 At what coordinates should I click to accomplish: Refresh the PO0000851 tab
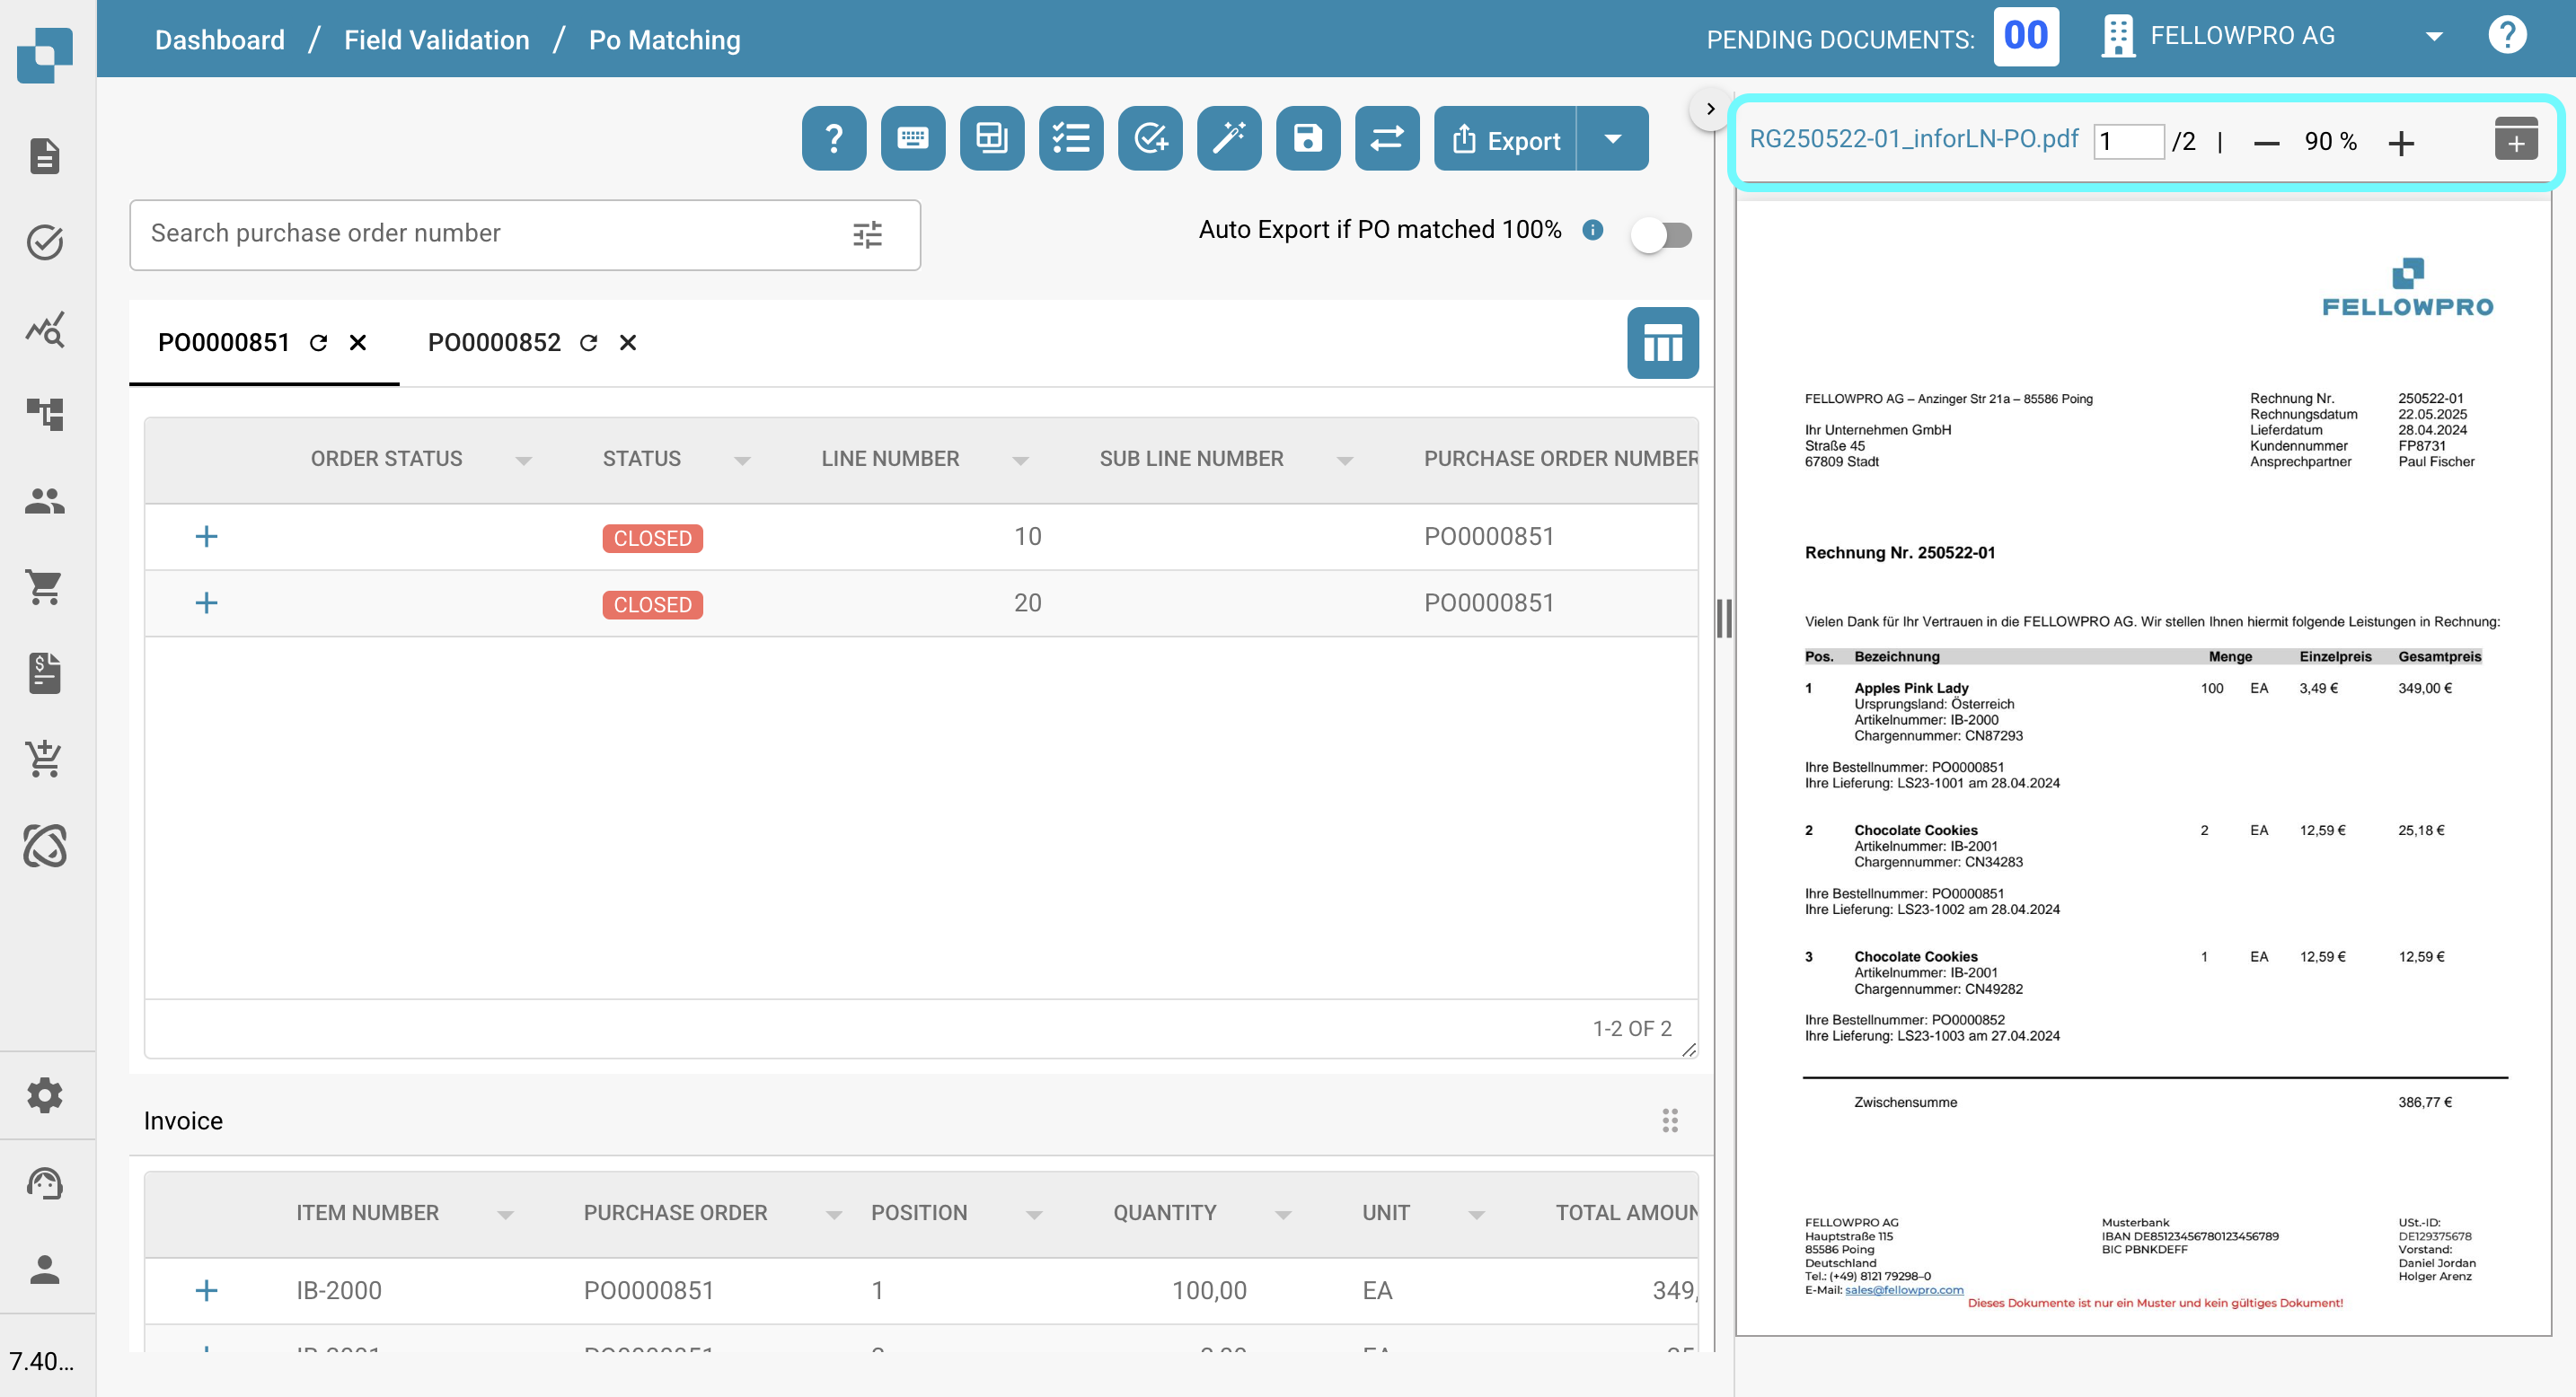point(318,343)
